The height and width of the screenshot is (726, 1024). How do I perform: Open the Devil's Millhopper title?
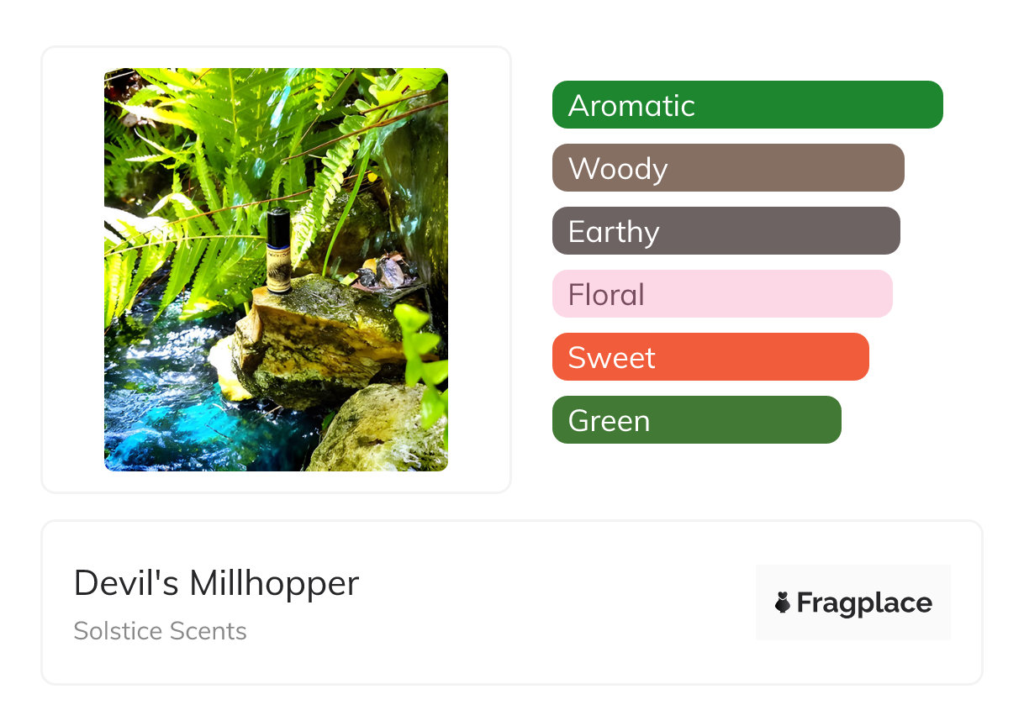click(216, 583)
